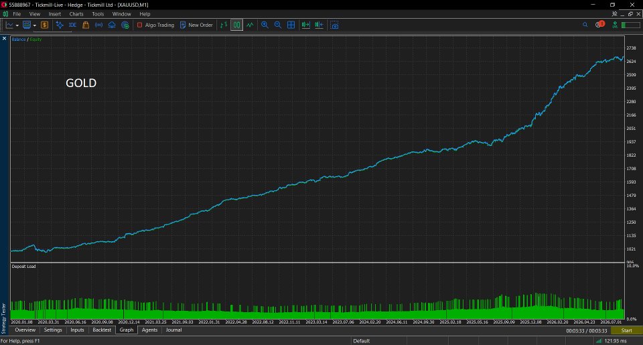Open the Charts menu
The image size is (643, 345).
tap(76, 14)
